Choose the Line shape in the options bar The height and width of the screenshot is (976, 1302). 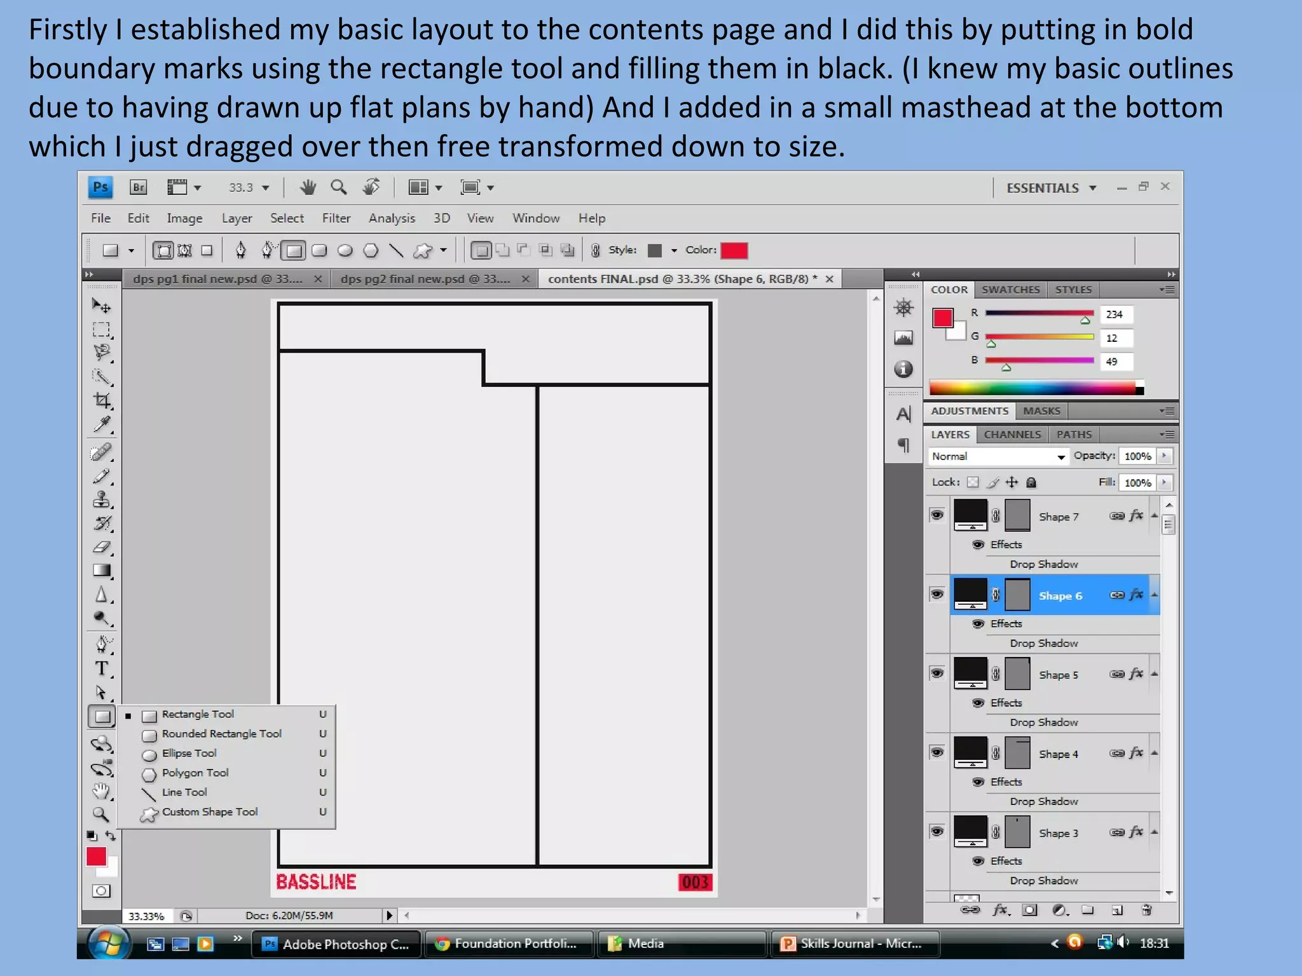point(396,250)
